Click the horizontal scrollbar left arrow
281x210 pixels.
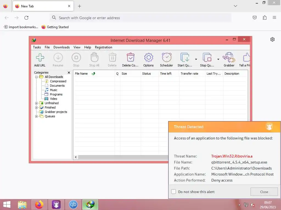76,157
